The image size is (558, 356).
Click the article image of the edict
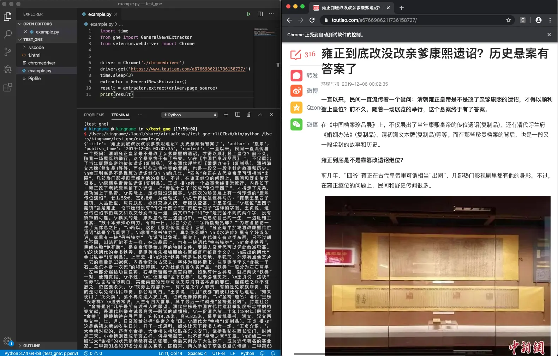point(437,275)
